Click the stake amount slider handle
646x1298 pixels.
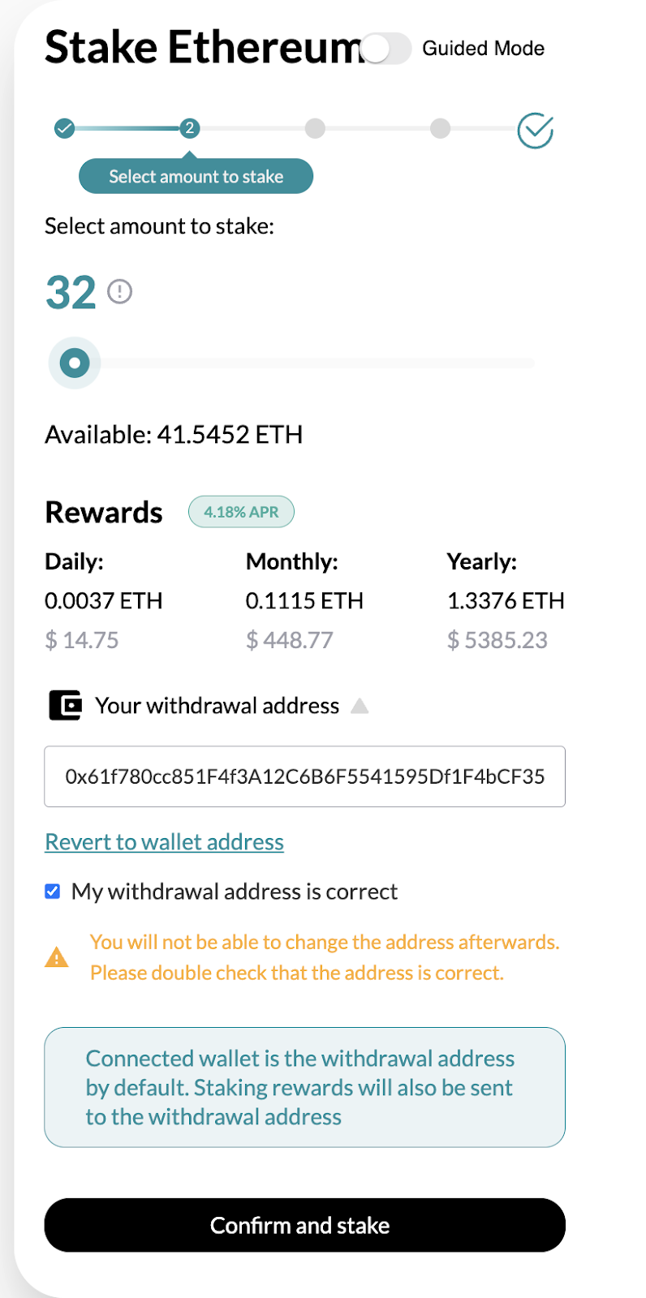coord(74,363)
